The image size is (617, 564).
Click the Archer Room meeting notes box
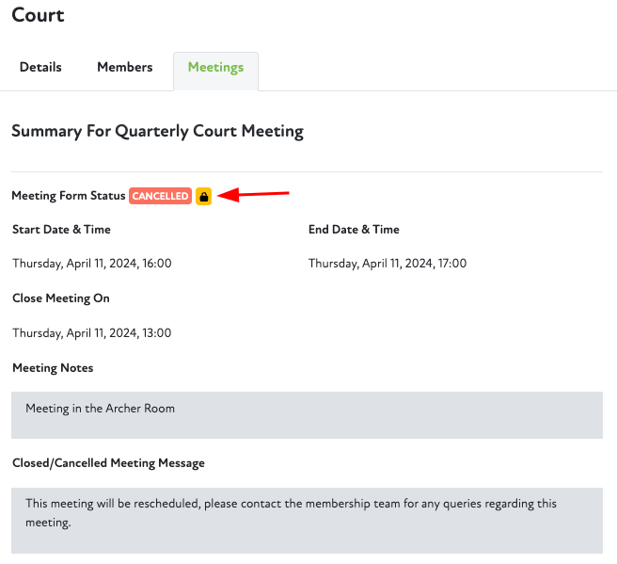click(x=307, y=414)
